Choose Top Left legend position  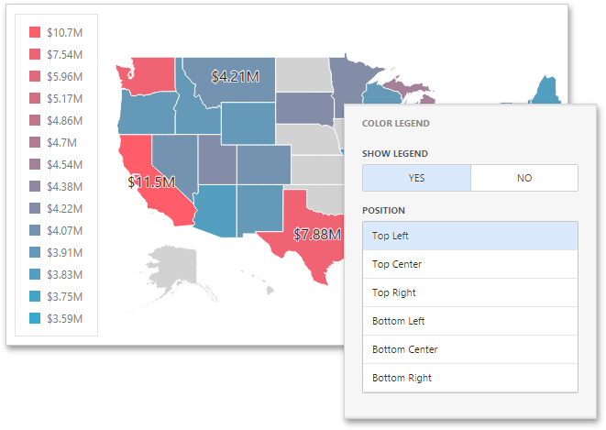(x=469, y=236)
